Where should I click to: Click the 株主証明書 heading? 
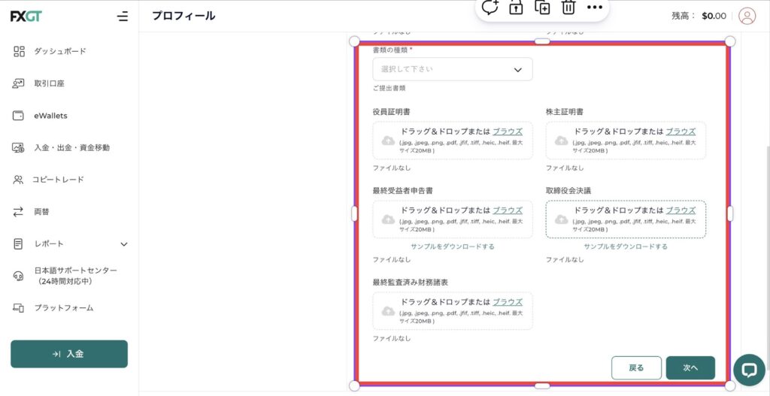[x=565, y=112]
